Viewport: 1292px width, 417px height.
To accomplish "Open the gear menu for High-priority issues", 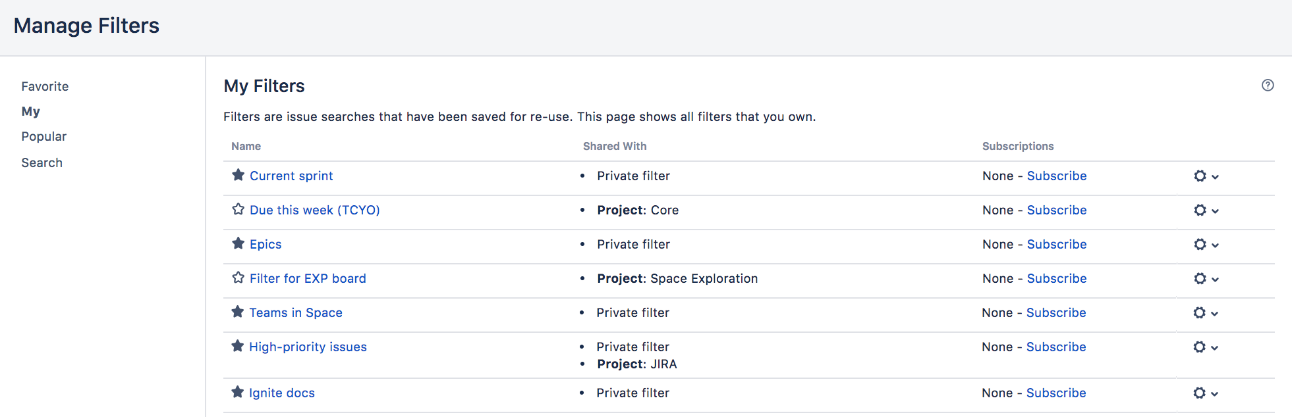I will click(1200, 347).
